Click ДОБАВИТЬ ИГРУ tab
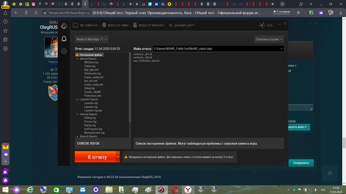 181,25
